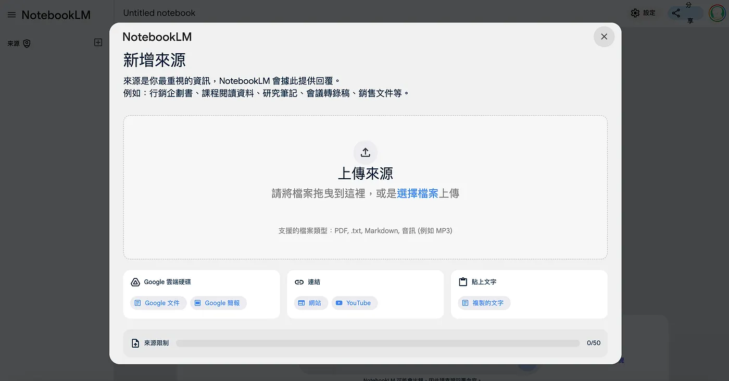Click the 貼上文字 label
The height and width of the screenshot is (381, 729).
pyautogui.click(x=484, y=282)
